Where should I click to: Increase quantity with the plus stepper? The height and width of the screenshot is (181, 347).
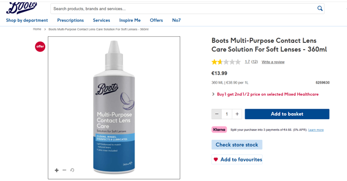pos(237,114)
